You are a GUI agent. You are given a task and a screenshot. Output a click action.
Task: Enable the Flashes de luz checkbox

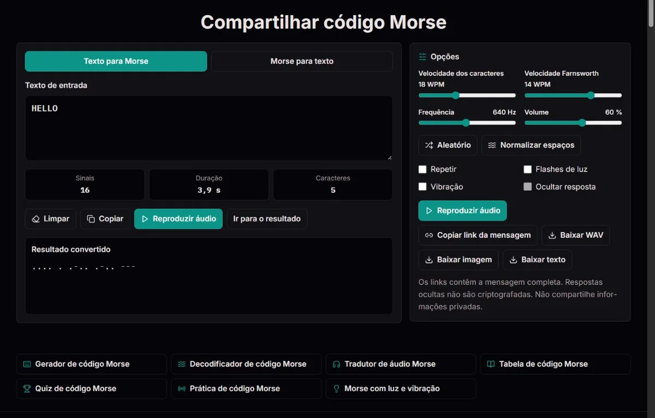click(x=528, y=169)
